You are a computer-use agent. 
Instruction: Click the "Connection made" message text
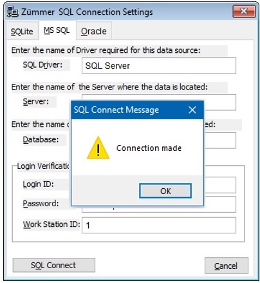pos(149,148)
